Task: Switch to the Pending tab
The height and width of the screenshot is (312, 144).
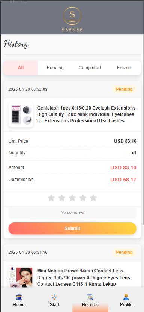Action: [x=55, y=68]
